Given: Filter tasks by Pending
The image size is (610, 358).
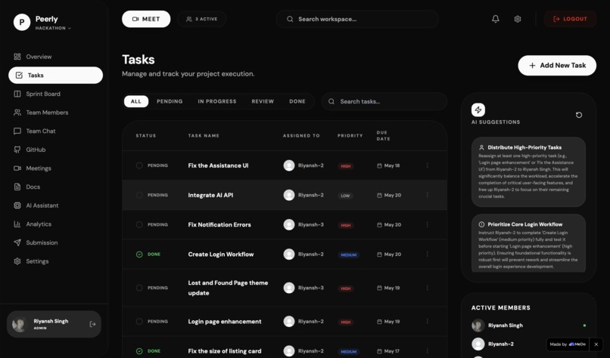Looking at the screenshot, I should coord(170,101).
